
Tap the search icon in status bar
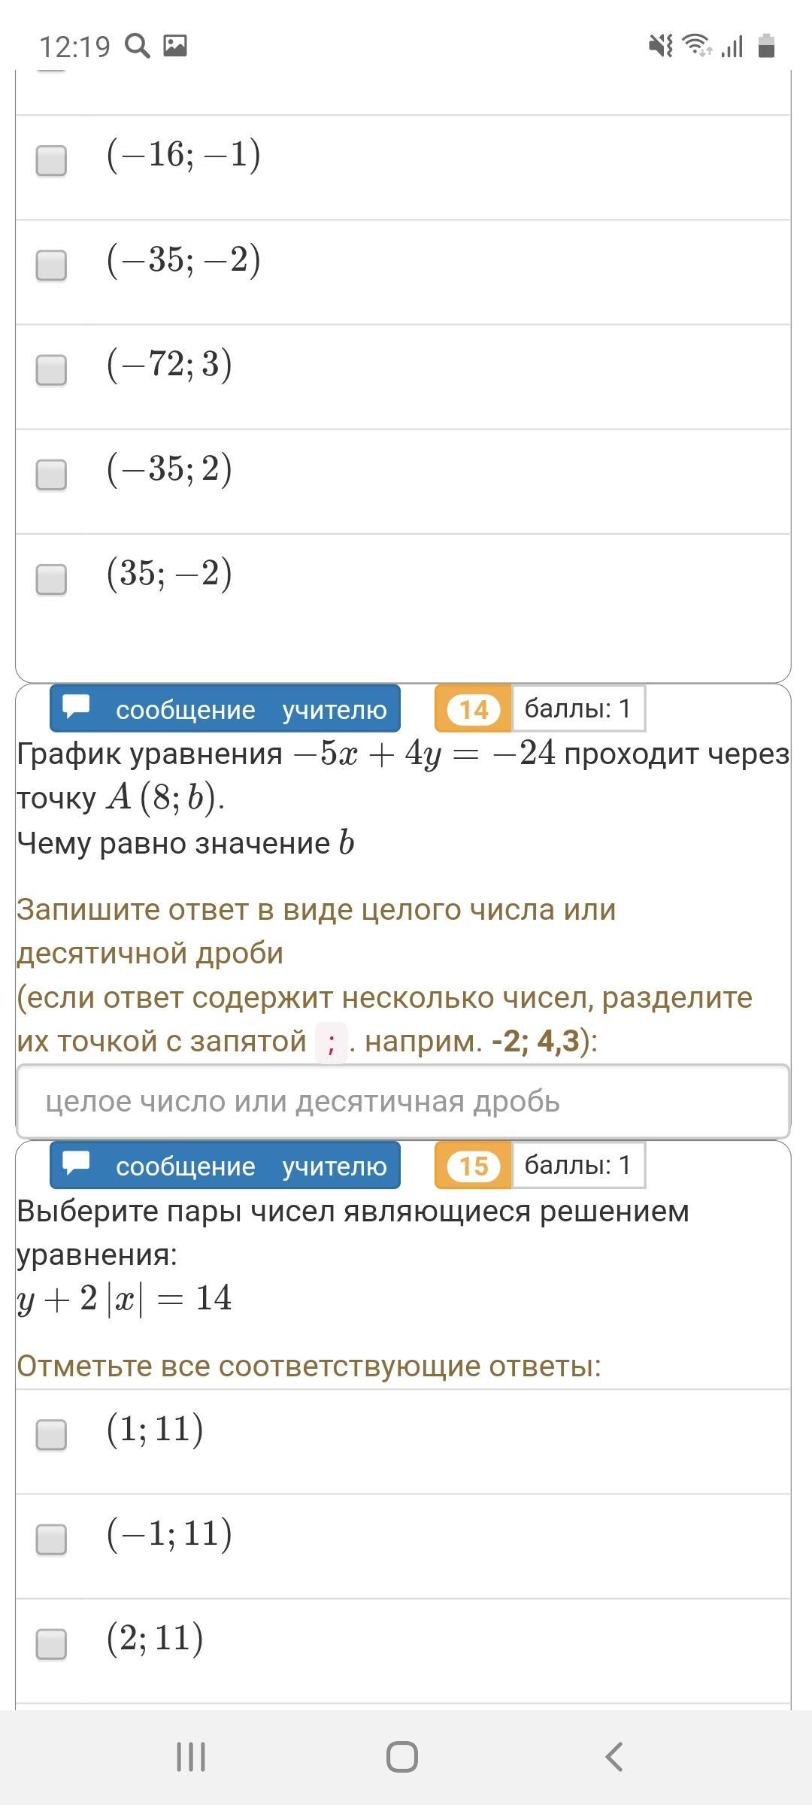[x=137, y=47]
